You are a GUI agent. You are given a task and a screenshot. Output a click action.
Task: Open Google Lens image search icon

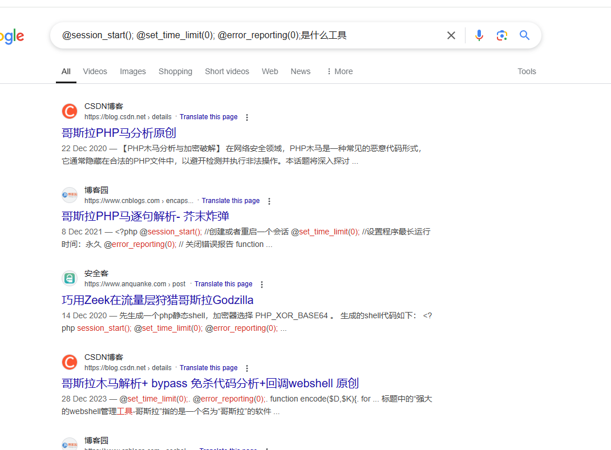(502, 35)
